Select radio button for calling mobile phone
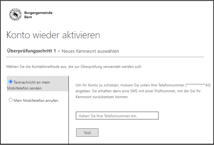This screenshot has width=214, height=145. (11, 100)
